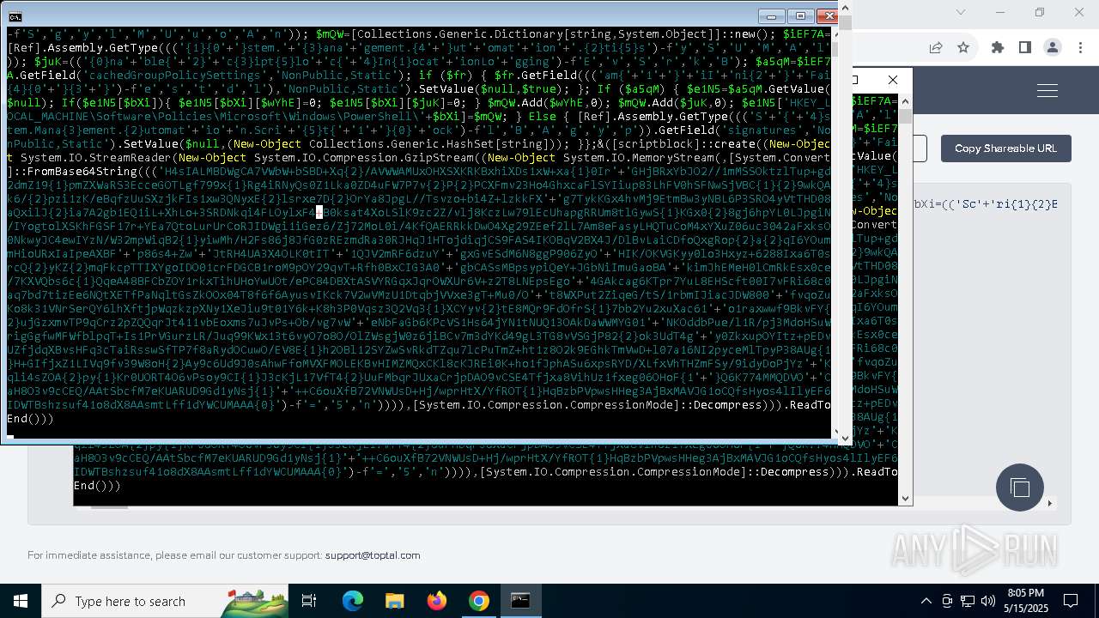Click the console window system menu icon
The width and height of the screenshot is (1099, 618).
click(x=15, y=16)
